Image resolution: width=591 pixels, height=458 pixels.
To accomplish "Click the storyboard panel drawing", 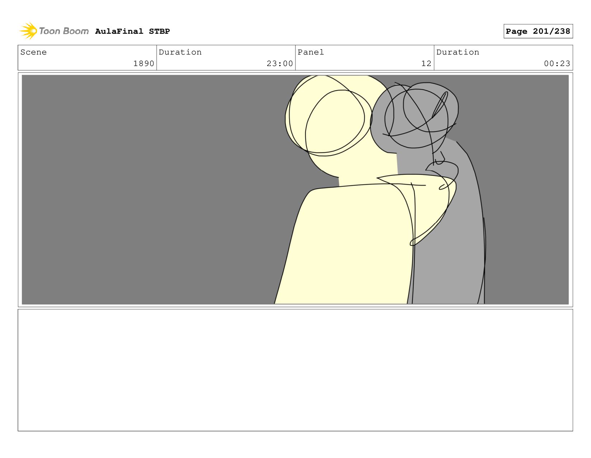I will tap(295, 190).
